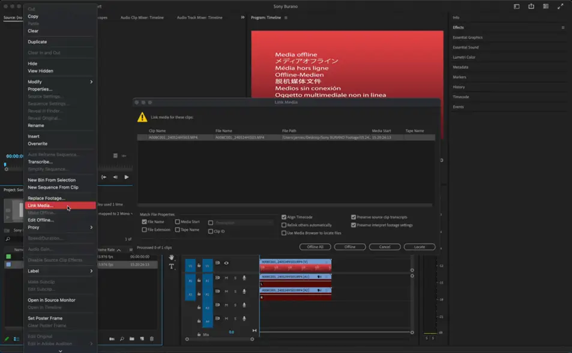Choose Link Media from context menu

click(41, 206)
